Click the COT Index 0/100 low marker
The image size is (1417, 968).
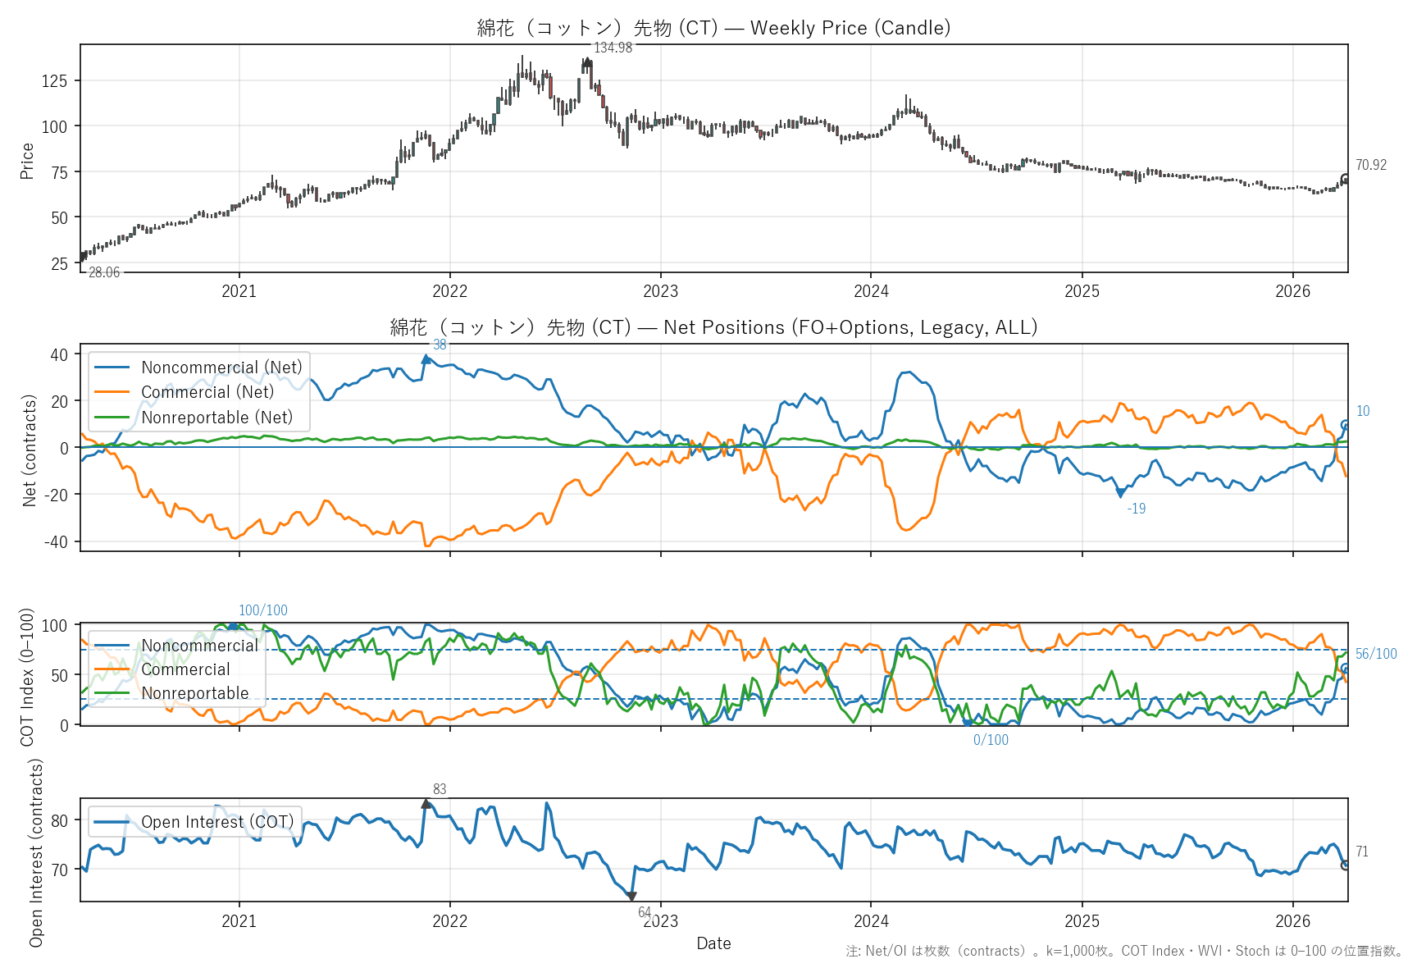point(968,724)
